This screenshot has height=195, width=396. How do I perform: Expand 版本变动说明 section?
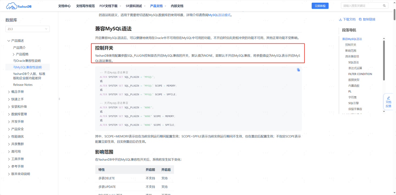tap(9, 174)
